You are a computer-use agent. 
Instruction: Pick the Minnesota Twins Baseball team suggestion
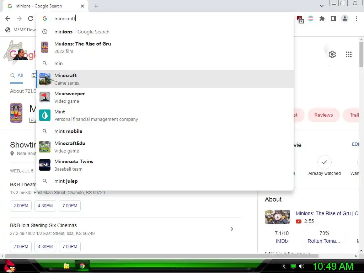(x=165, y=165)
